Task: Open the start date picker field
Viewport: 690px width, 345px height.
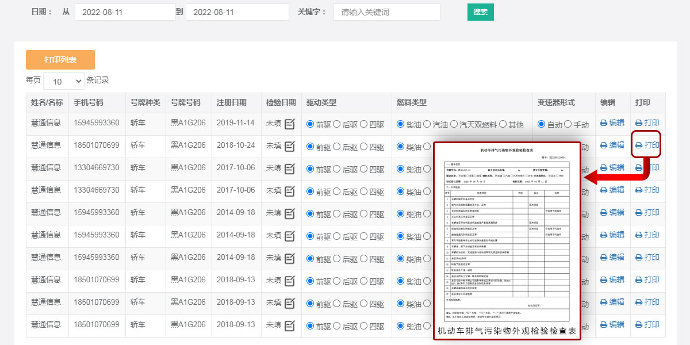Action: [x=125, y=12]
